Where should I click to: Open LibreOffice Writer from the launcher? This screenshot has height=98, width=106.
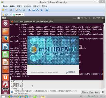coord(5,47)
